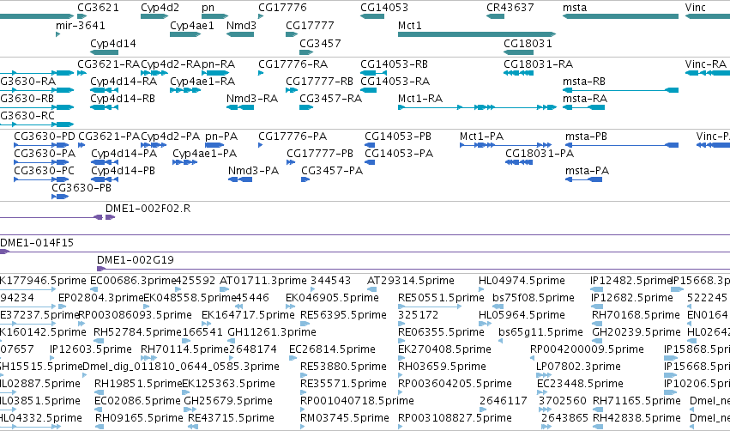Click the RE53880.5prime EST label

click(x=344, y=367)
